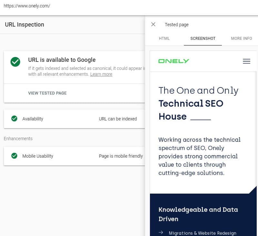
Task: Click the Tested page title
Action: point(177,25)
